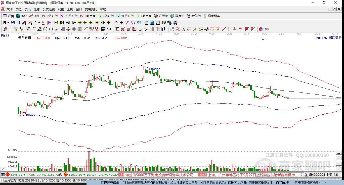This screenshot has height=185, width=344.
Task: Open the 工具 menu
Action: pyautogui.click(x=70, y=9)
